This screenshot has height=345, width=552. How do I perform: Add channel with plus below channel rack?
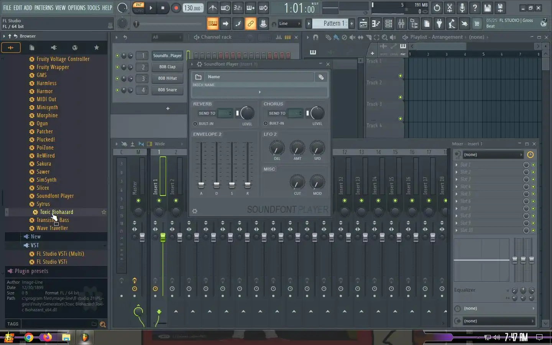pyautogui.click(x=168, y=108)
